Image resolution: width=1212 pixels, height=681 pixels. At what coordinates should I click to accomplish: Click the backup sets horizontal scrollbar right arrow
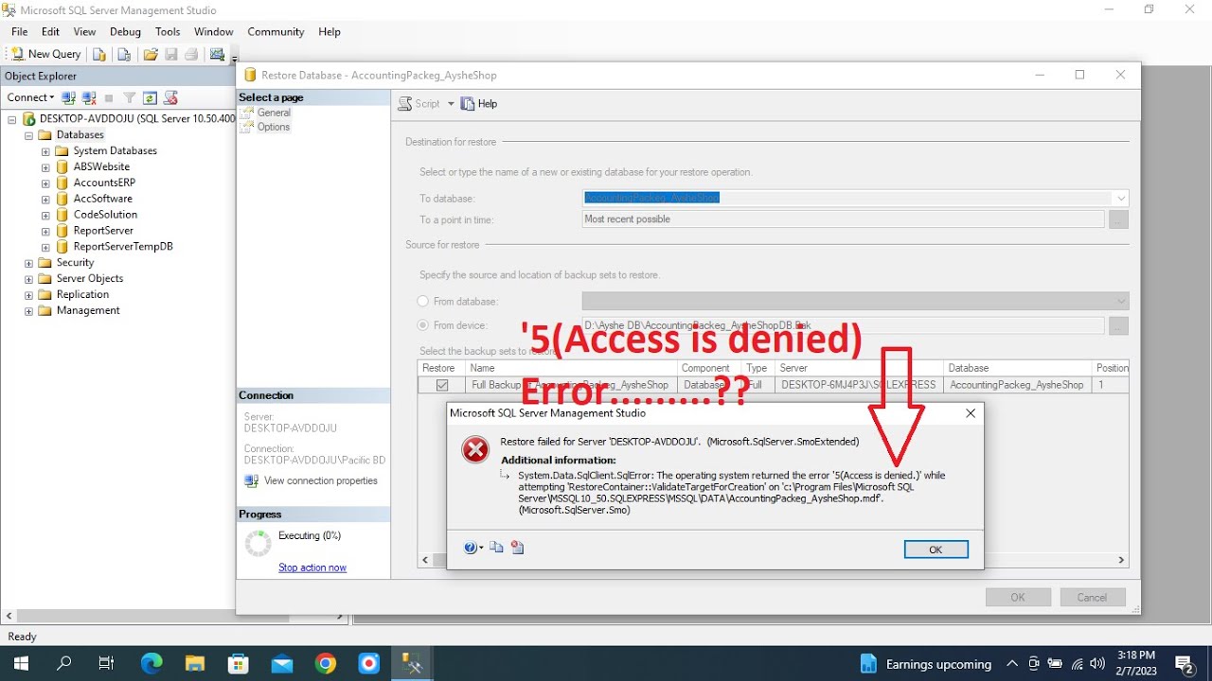(1121, 560)
